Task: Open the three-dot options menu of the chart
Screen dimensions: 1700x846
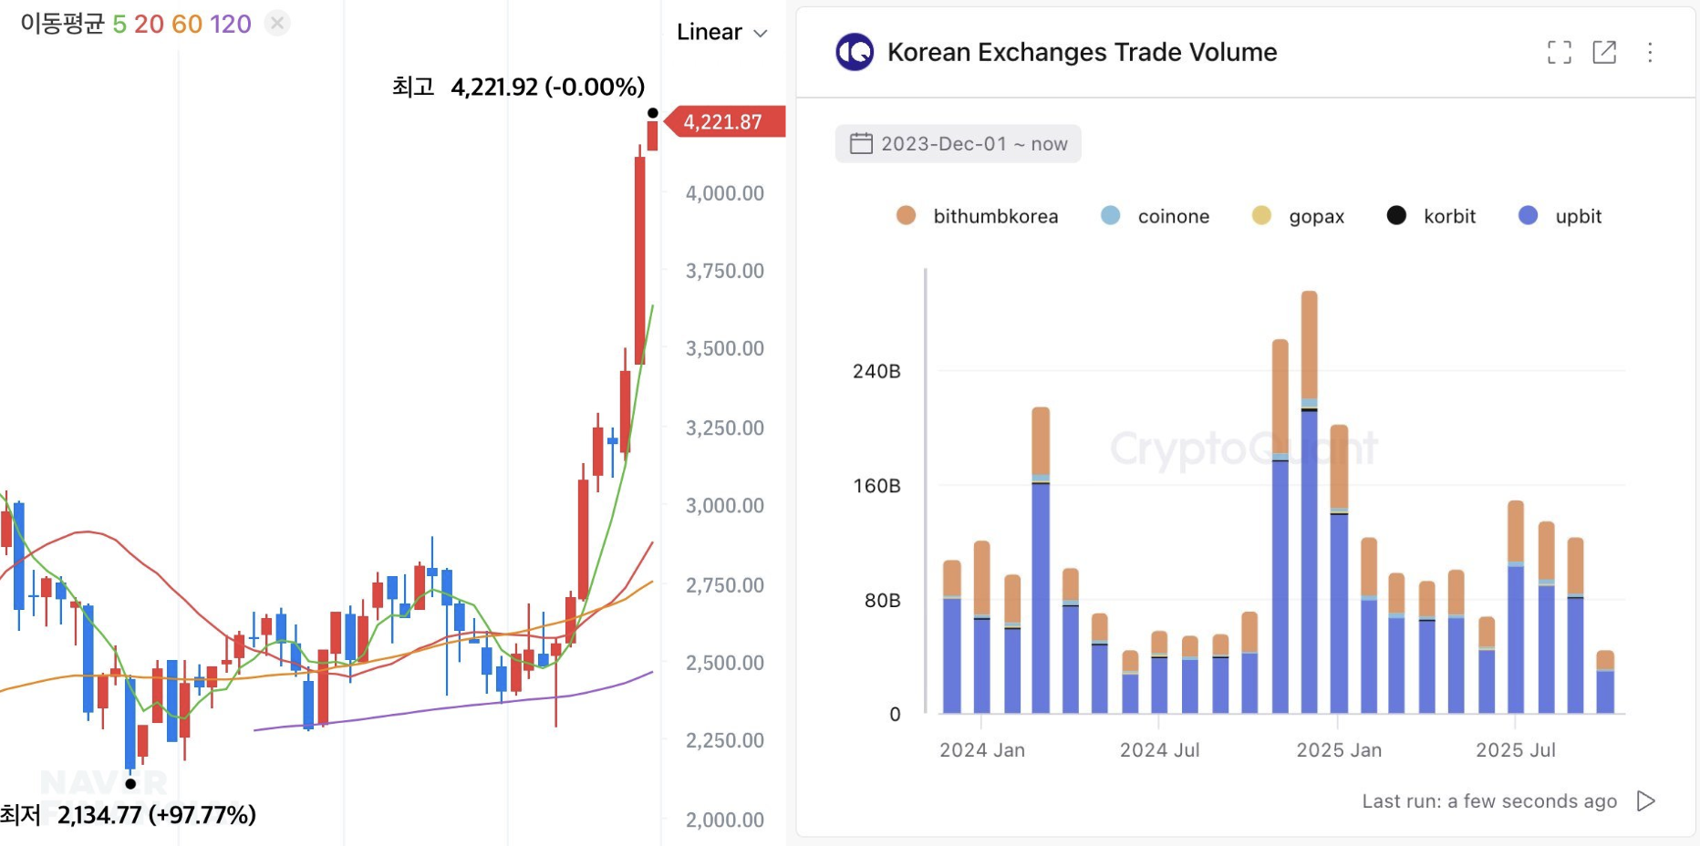Action: [x=1650, y=53]
